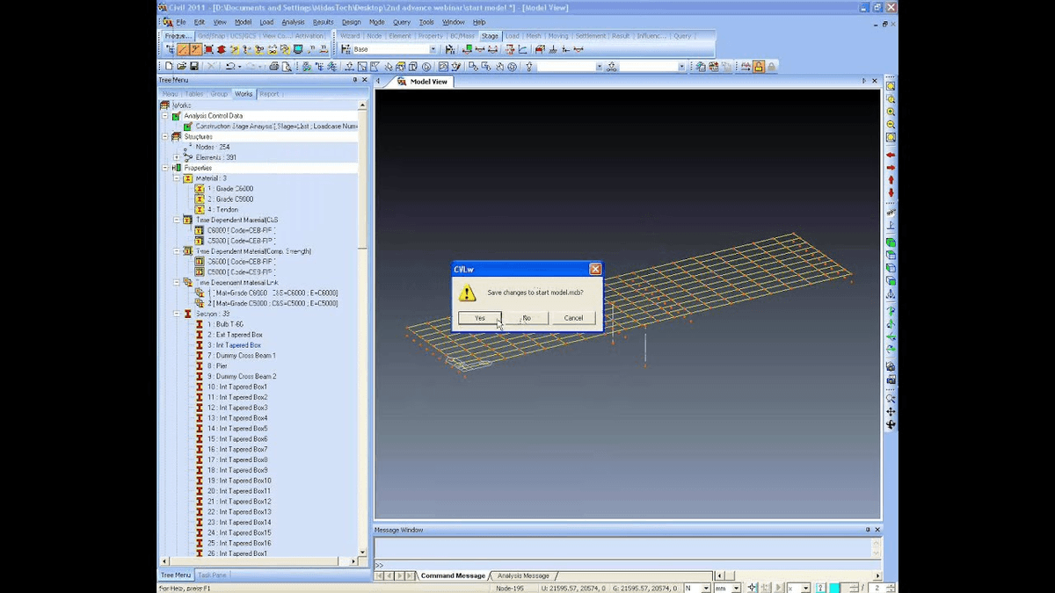
Task: Click the yellow padlock icon in toolbar
Action: (x=758, y=66)
